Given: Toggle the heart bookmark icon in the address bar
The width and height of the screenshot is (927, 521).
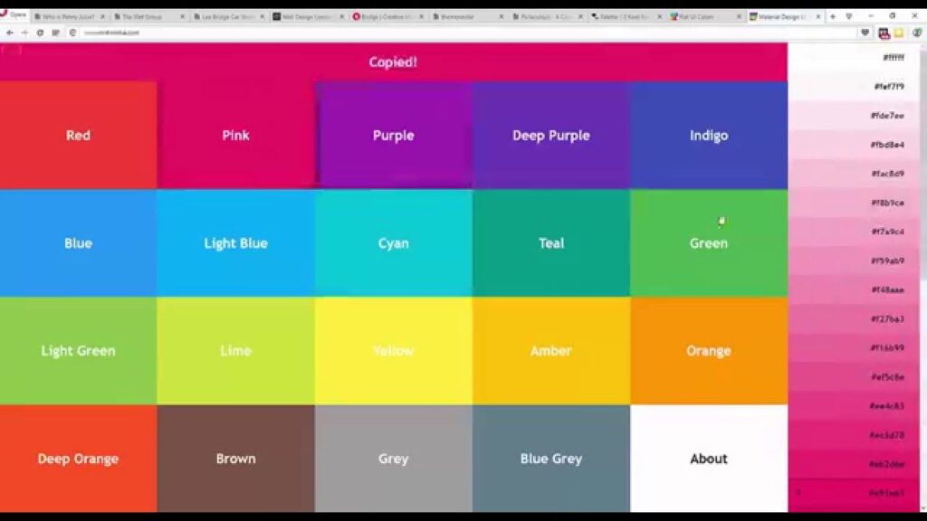Looking at the screenshot, I should click(x=865, y=32).
